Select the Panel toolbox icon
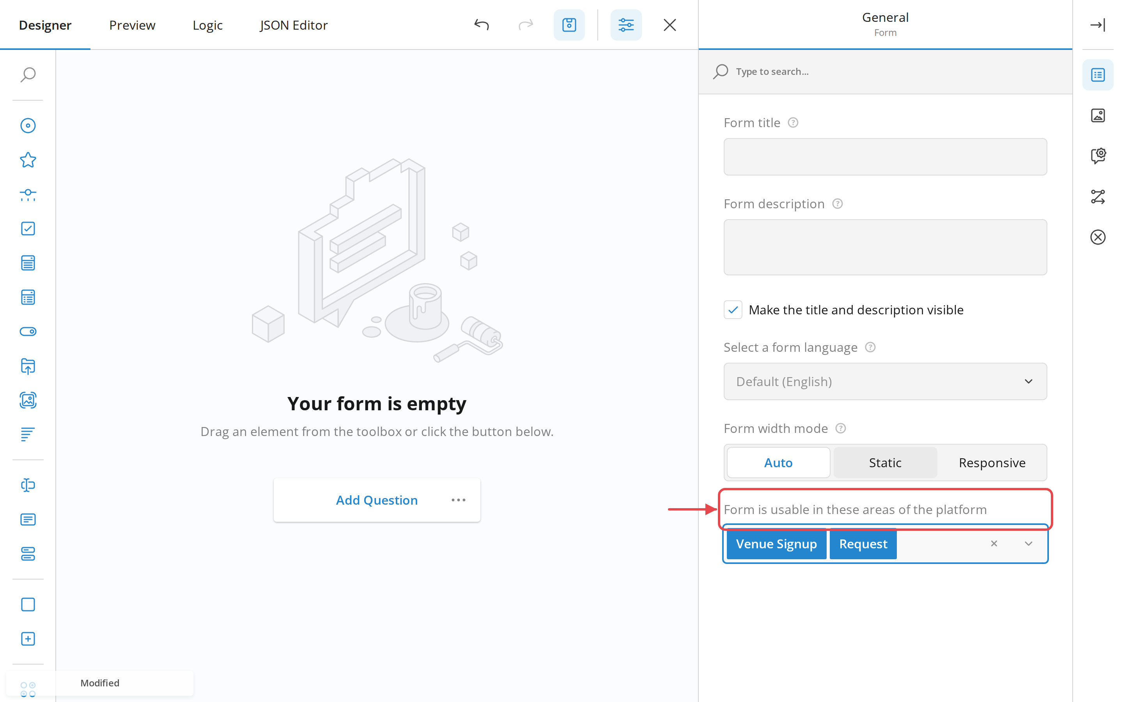The width and height of the screenshot is (1123, 702). click(x=28, y=604)
